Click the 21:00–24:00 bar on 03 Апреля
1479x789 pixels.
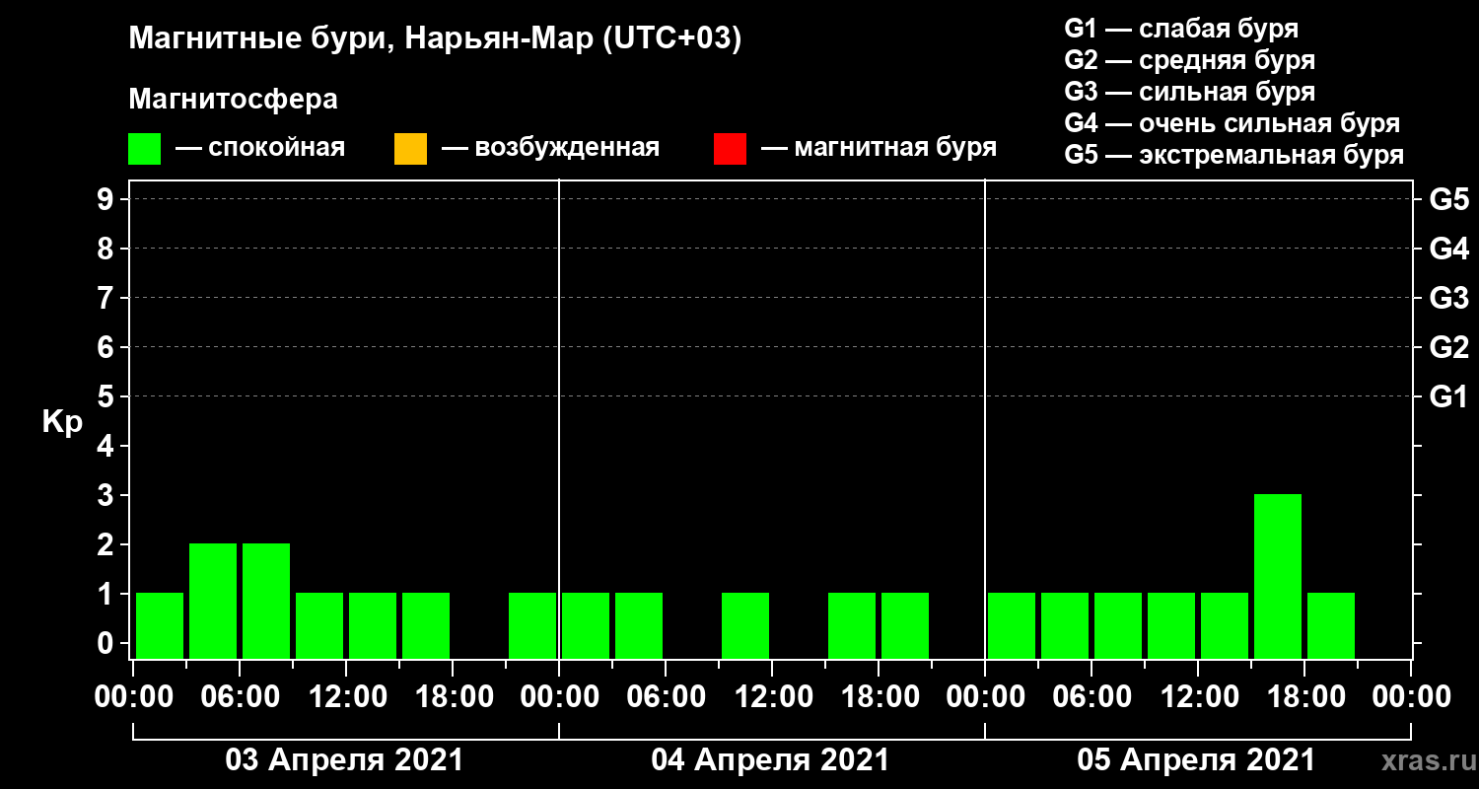tap(532, 625)
